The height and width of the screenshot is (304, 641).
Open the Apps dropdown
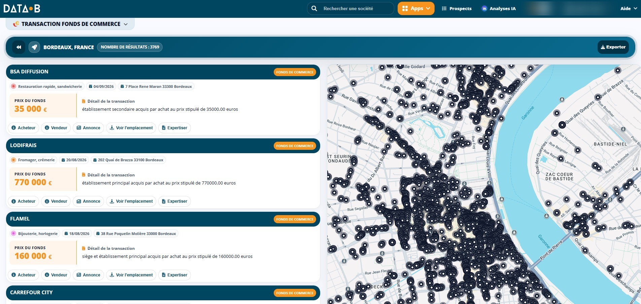click(416, 8)
